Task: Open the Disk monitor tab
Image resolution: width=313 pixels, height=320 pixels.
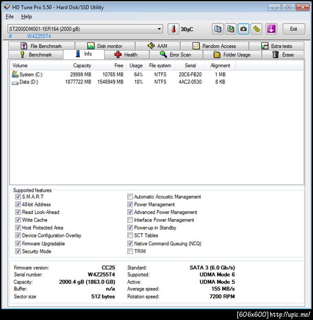Action: pyautogui.click(x=105, y=46)
